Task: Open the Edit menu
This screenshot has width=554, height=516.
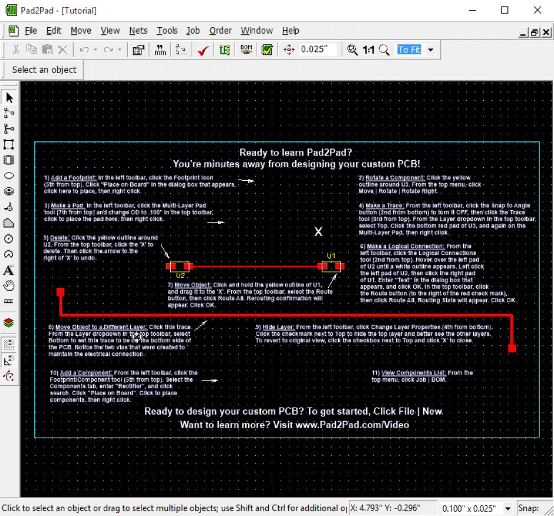Action: pos(54,31)
